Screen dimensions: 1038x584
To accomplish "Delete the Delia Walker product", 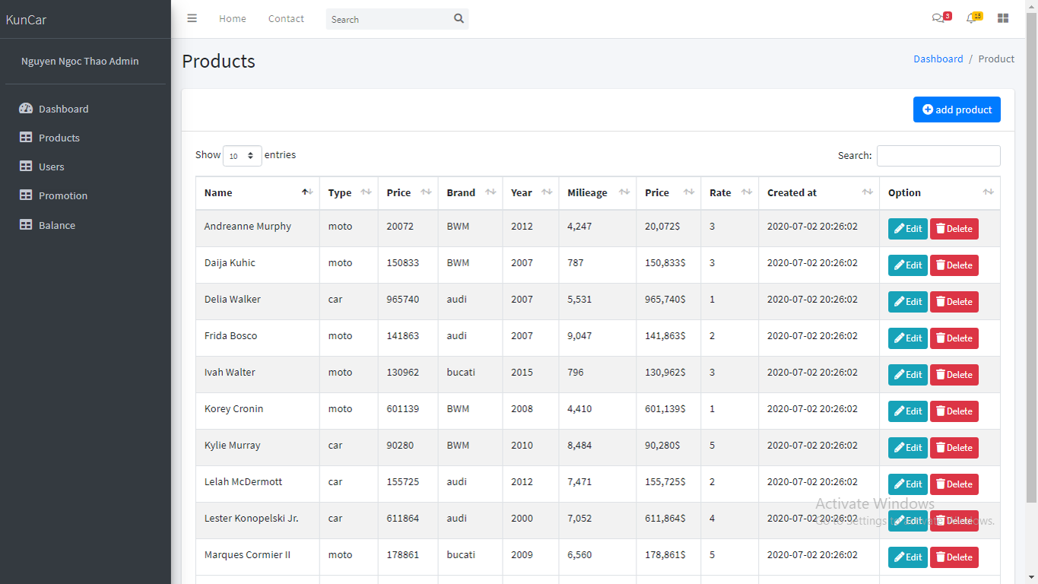I will point(954,302).
